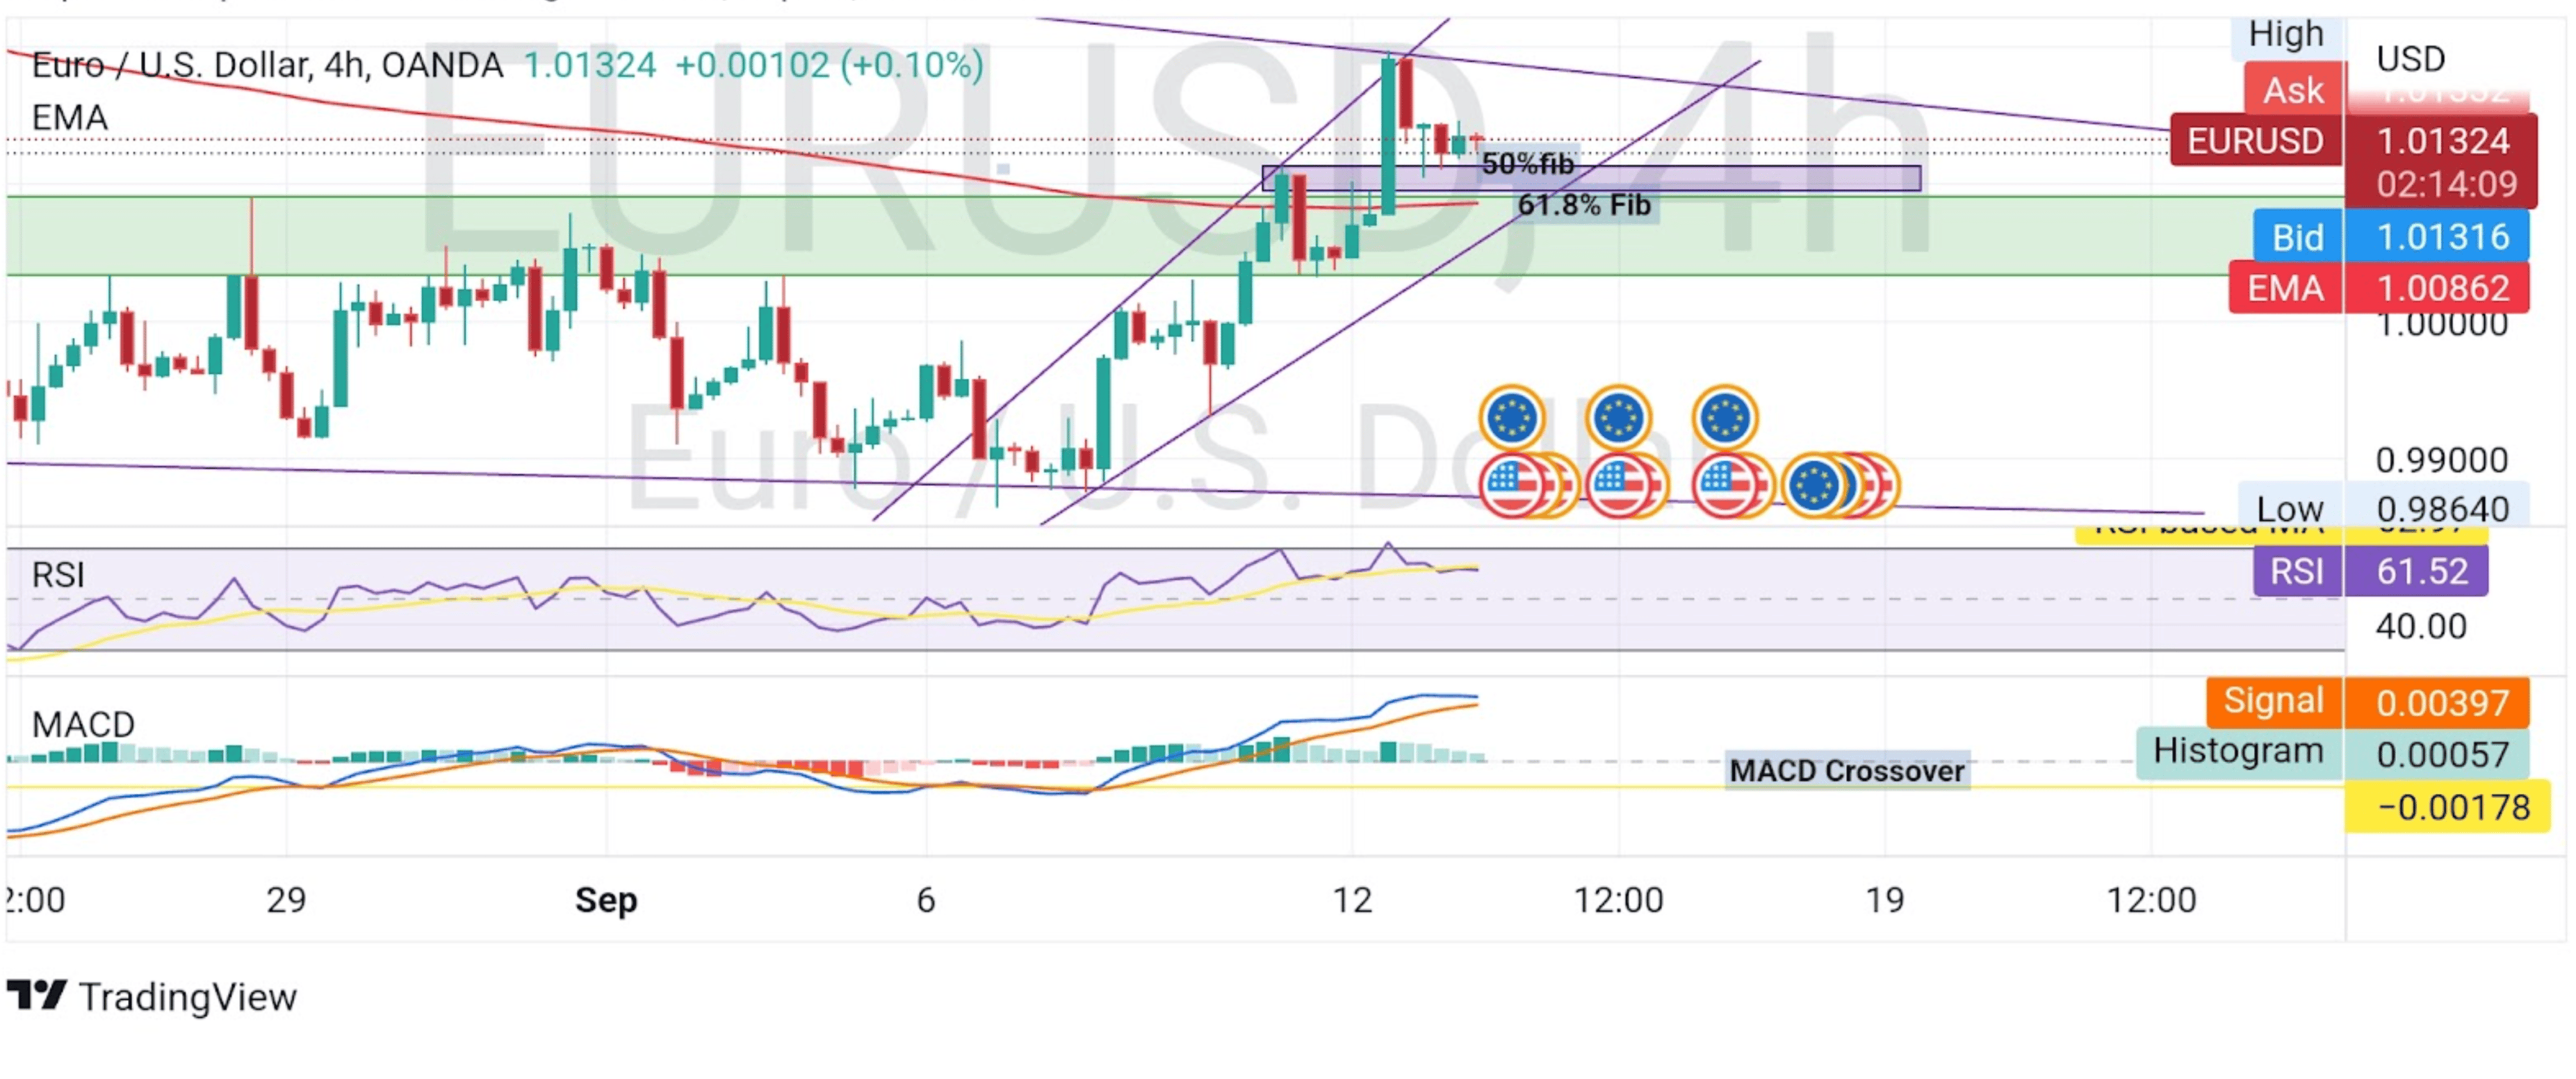The width and height of the screenshot is (2576, 1079).
Task: Click the blue Bid 1.01316 label
Action: point(2391,237)
